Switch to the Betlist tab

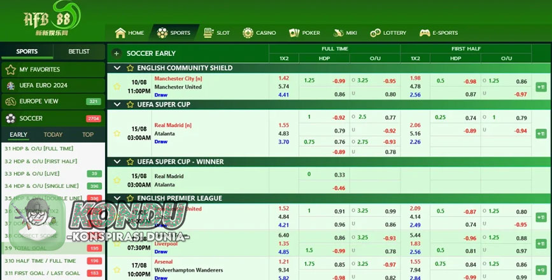pos(79,51)
